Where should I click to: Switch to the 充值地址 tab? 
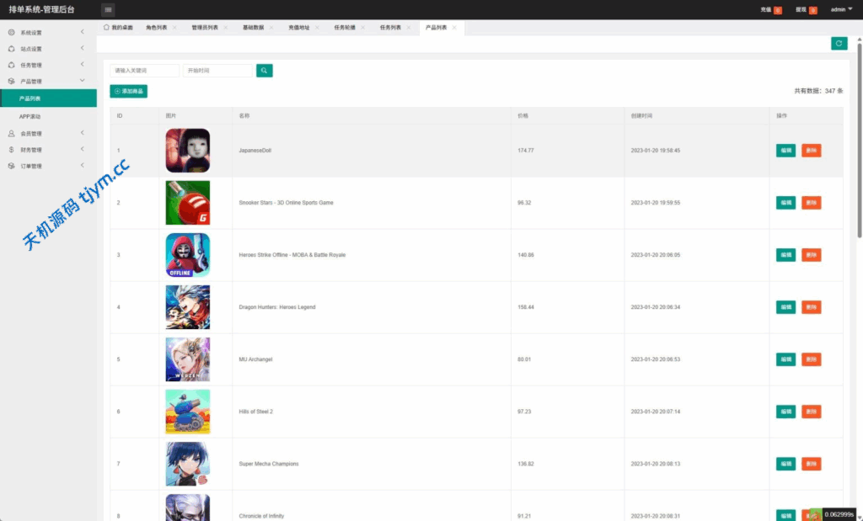coord(299,28)
